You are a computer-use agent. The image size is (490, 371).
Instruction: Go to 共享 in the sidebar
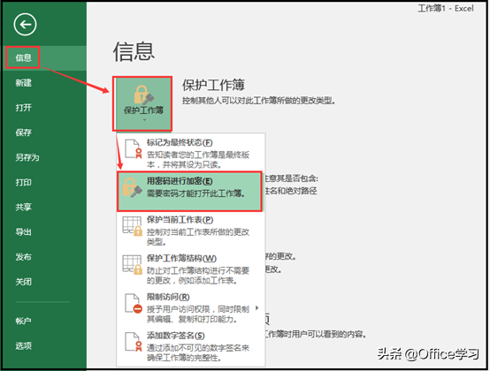click(24, 208)
